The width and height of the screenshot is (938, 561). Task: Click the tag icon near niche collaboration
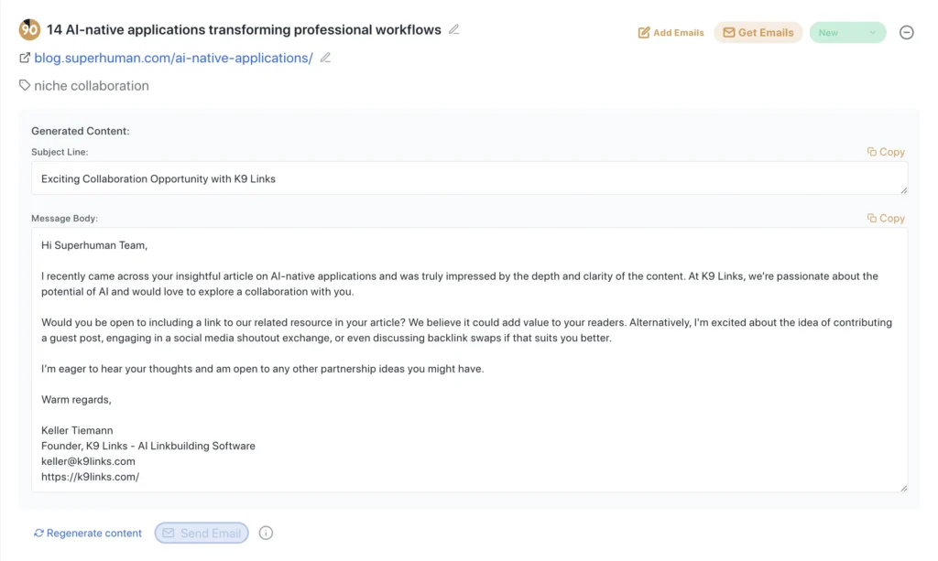coord(25,85)
